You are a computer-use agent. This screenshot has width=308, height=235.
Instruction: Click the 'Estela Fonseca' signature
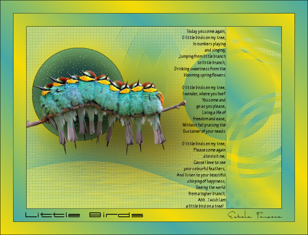pyautogui.click(x=255, y=215)
